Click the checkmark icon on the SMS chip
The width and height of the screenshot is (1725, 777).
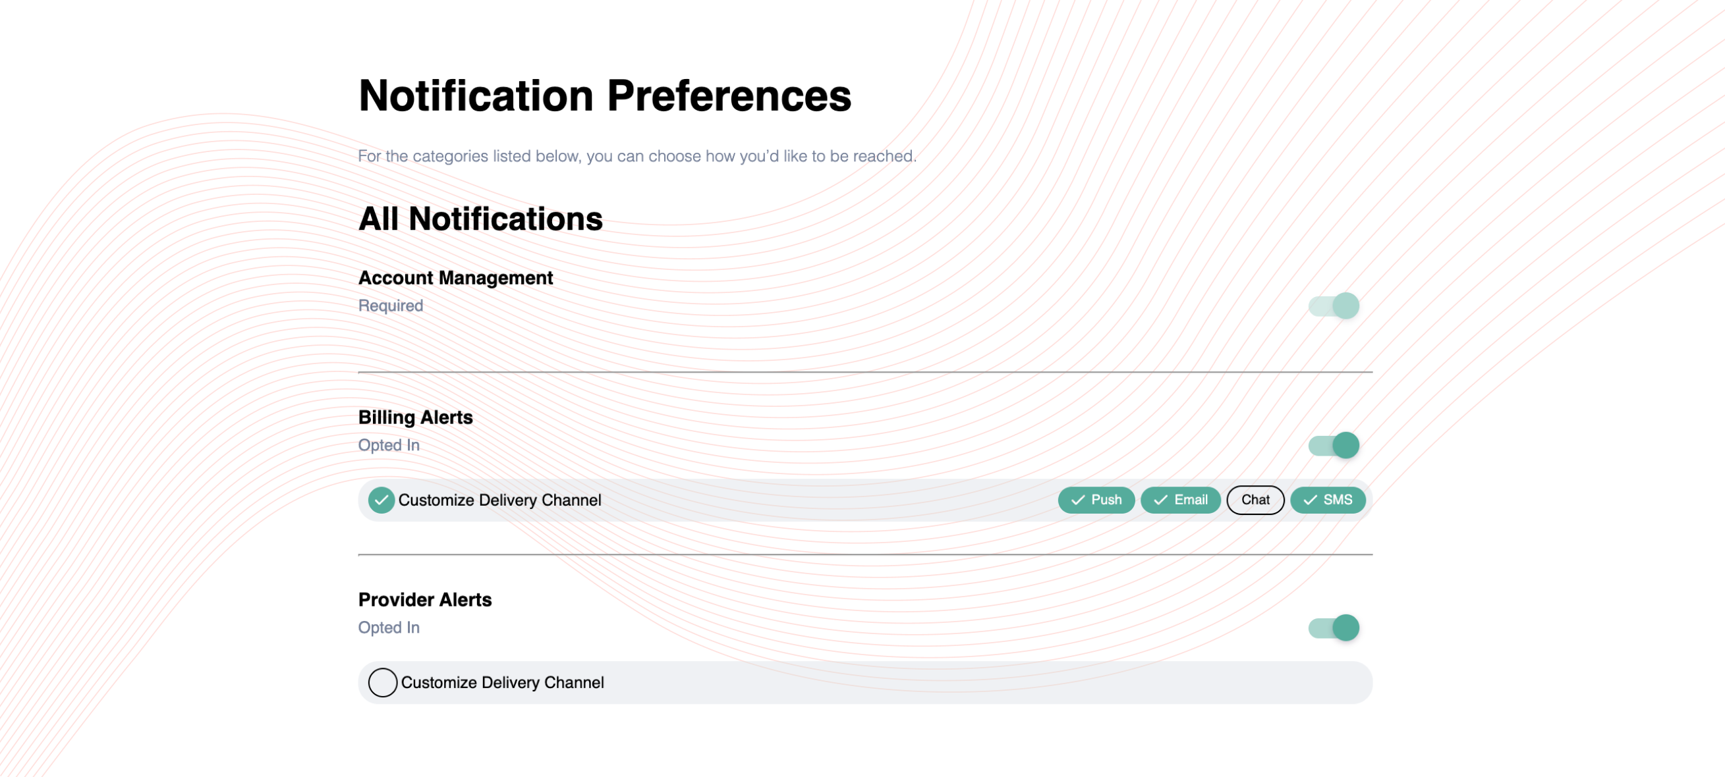[x=1310, y=500]
